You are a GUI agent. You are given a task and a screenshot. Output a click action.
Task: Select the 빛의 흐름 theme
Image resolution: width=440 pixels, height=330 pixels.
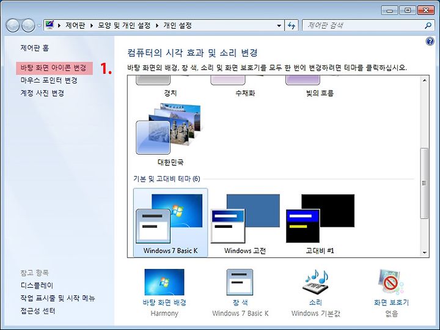point(320,86)
